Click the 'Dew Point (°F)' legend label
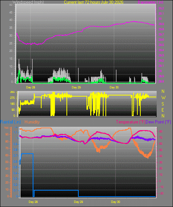173x207 pixels. [x=158, y=122]
